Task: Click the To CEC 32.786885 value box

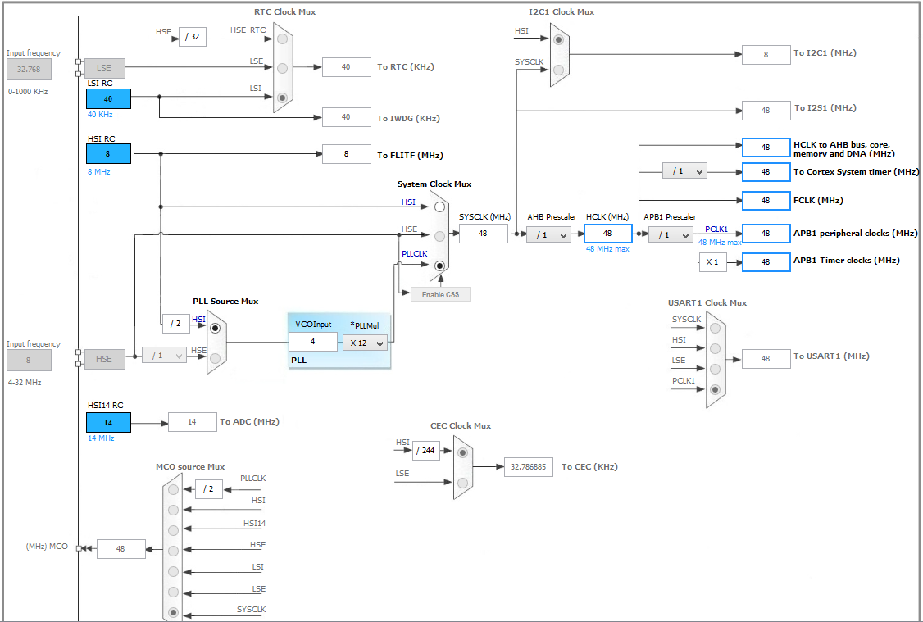Action: click(529, 467)
